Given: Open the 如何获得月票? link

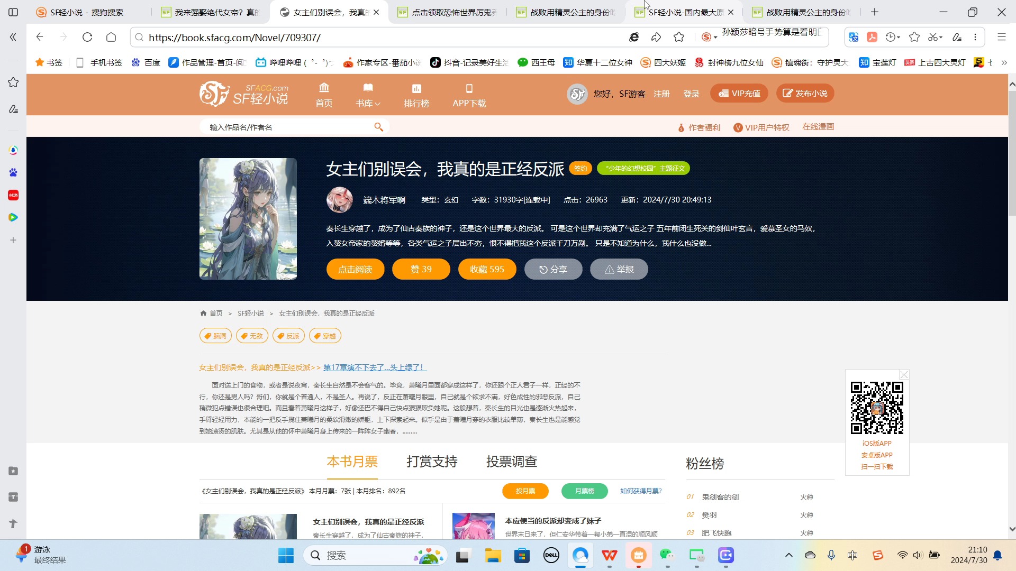Looking at the screenshot, I should (x=641, y=491).
